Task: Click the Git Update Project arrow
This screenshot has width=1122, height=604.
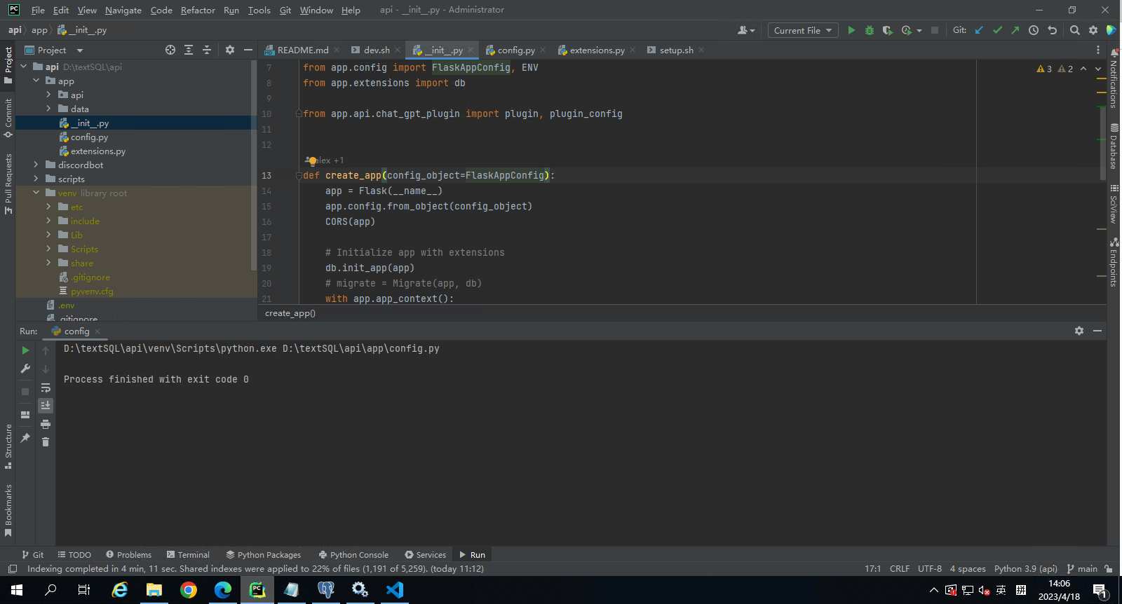Action: coord(979,30)
